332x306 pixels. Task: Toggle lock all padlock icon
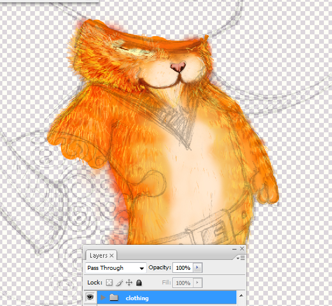click(x=139, y=283)
